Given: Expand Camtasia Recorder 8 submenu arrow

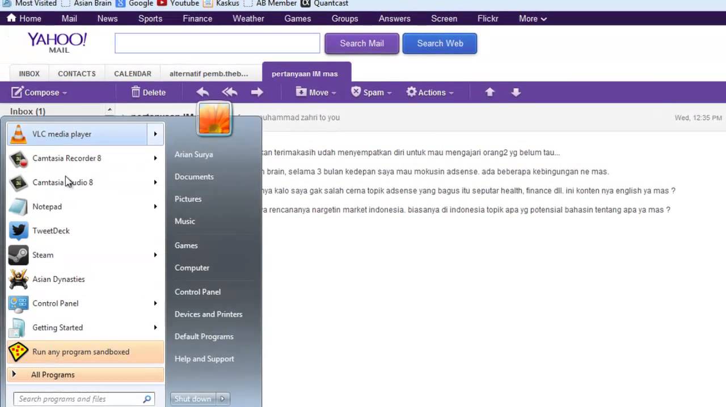Looking at the screenshot, I should point(155,159).
